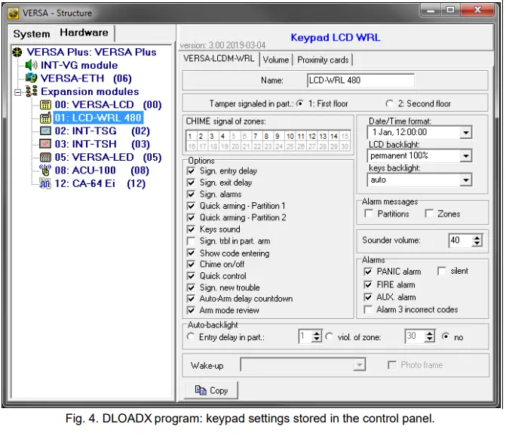Image resolution: width=506 pixels, height=436 pixels.
Task: Click the 12: CA-64 Ei expander icon
Action: [44, 183]
